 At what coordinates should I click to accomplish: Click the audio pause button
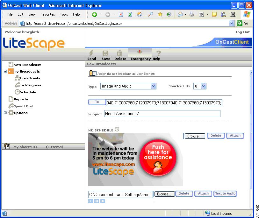97,201
